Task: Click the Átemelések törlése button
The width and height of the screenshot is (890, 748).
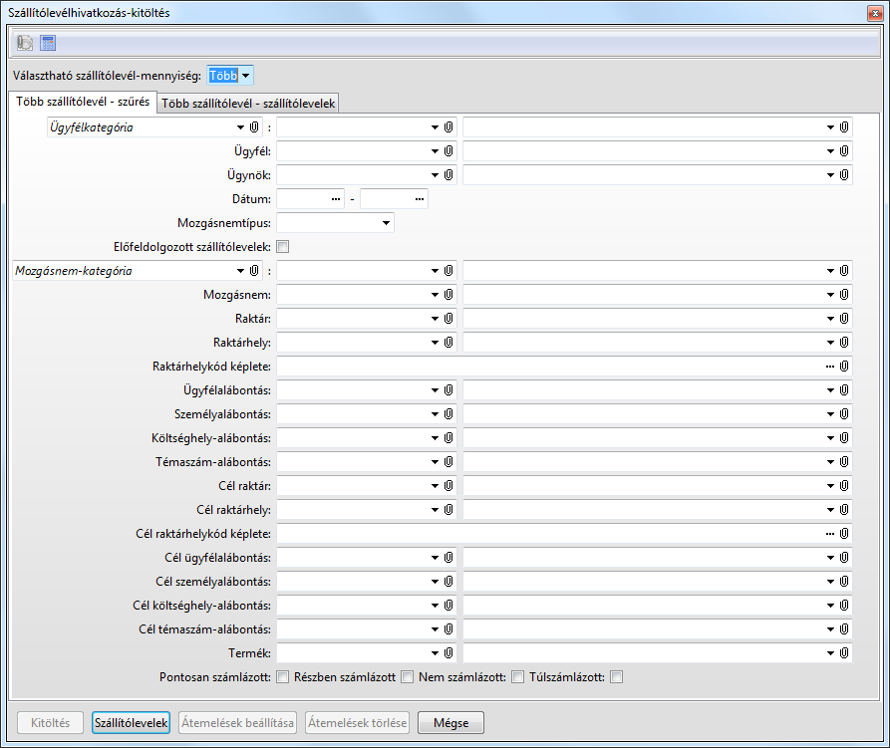Action: tap(357, 722)
